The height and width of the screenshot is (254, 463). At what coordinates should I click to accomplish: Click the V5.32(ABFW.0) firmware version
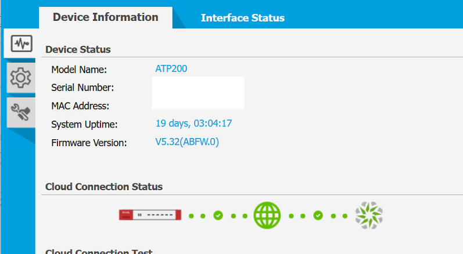click(186, 141)
